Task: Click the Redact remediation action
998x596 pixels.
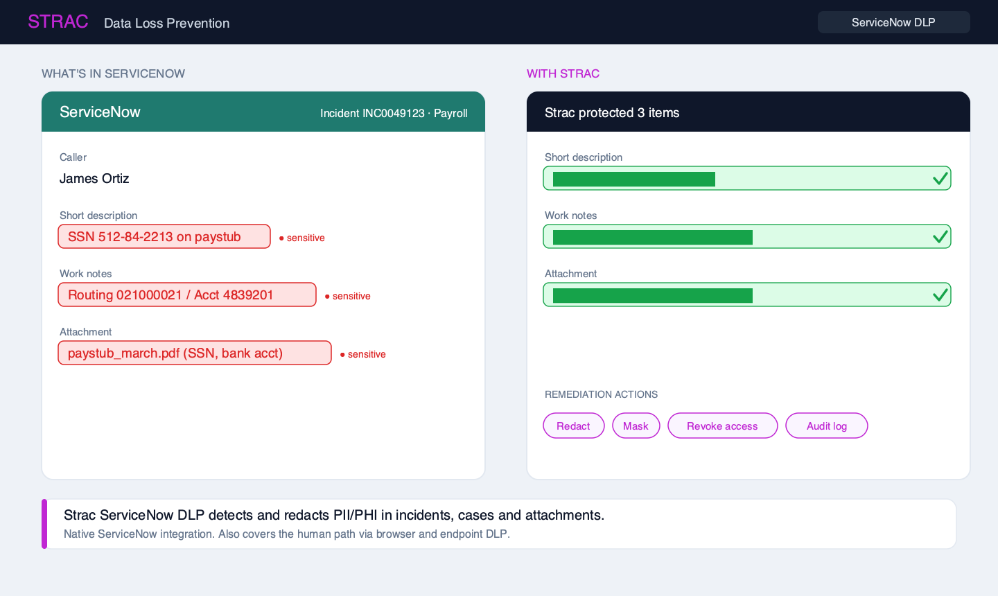Action: click(574, 426)
